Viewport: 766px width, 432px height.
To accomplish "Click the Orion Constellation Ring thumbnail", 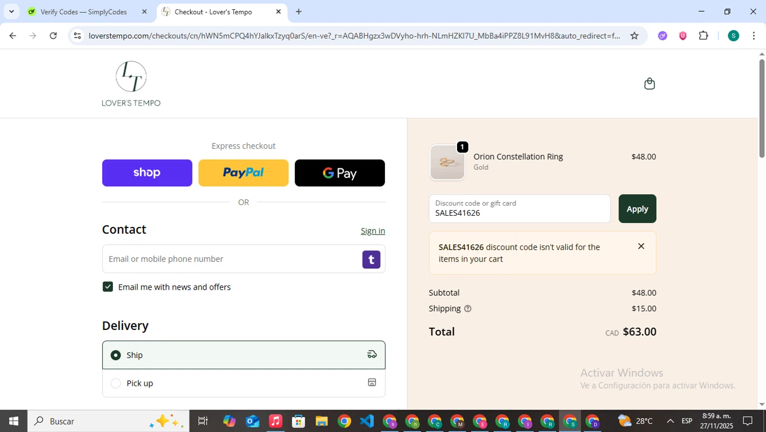I will coord(447,162).
